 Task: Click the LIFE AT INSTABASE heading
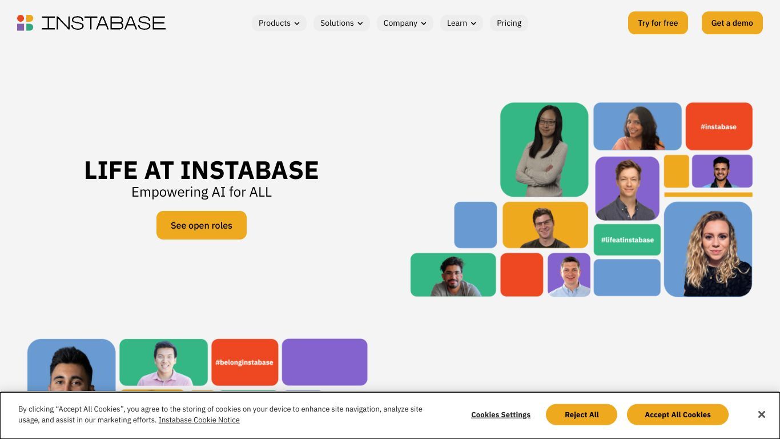point(202,170)
